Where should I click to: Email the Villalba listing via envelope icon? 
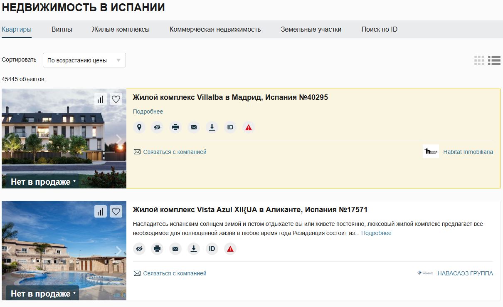pos(194,127)
